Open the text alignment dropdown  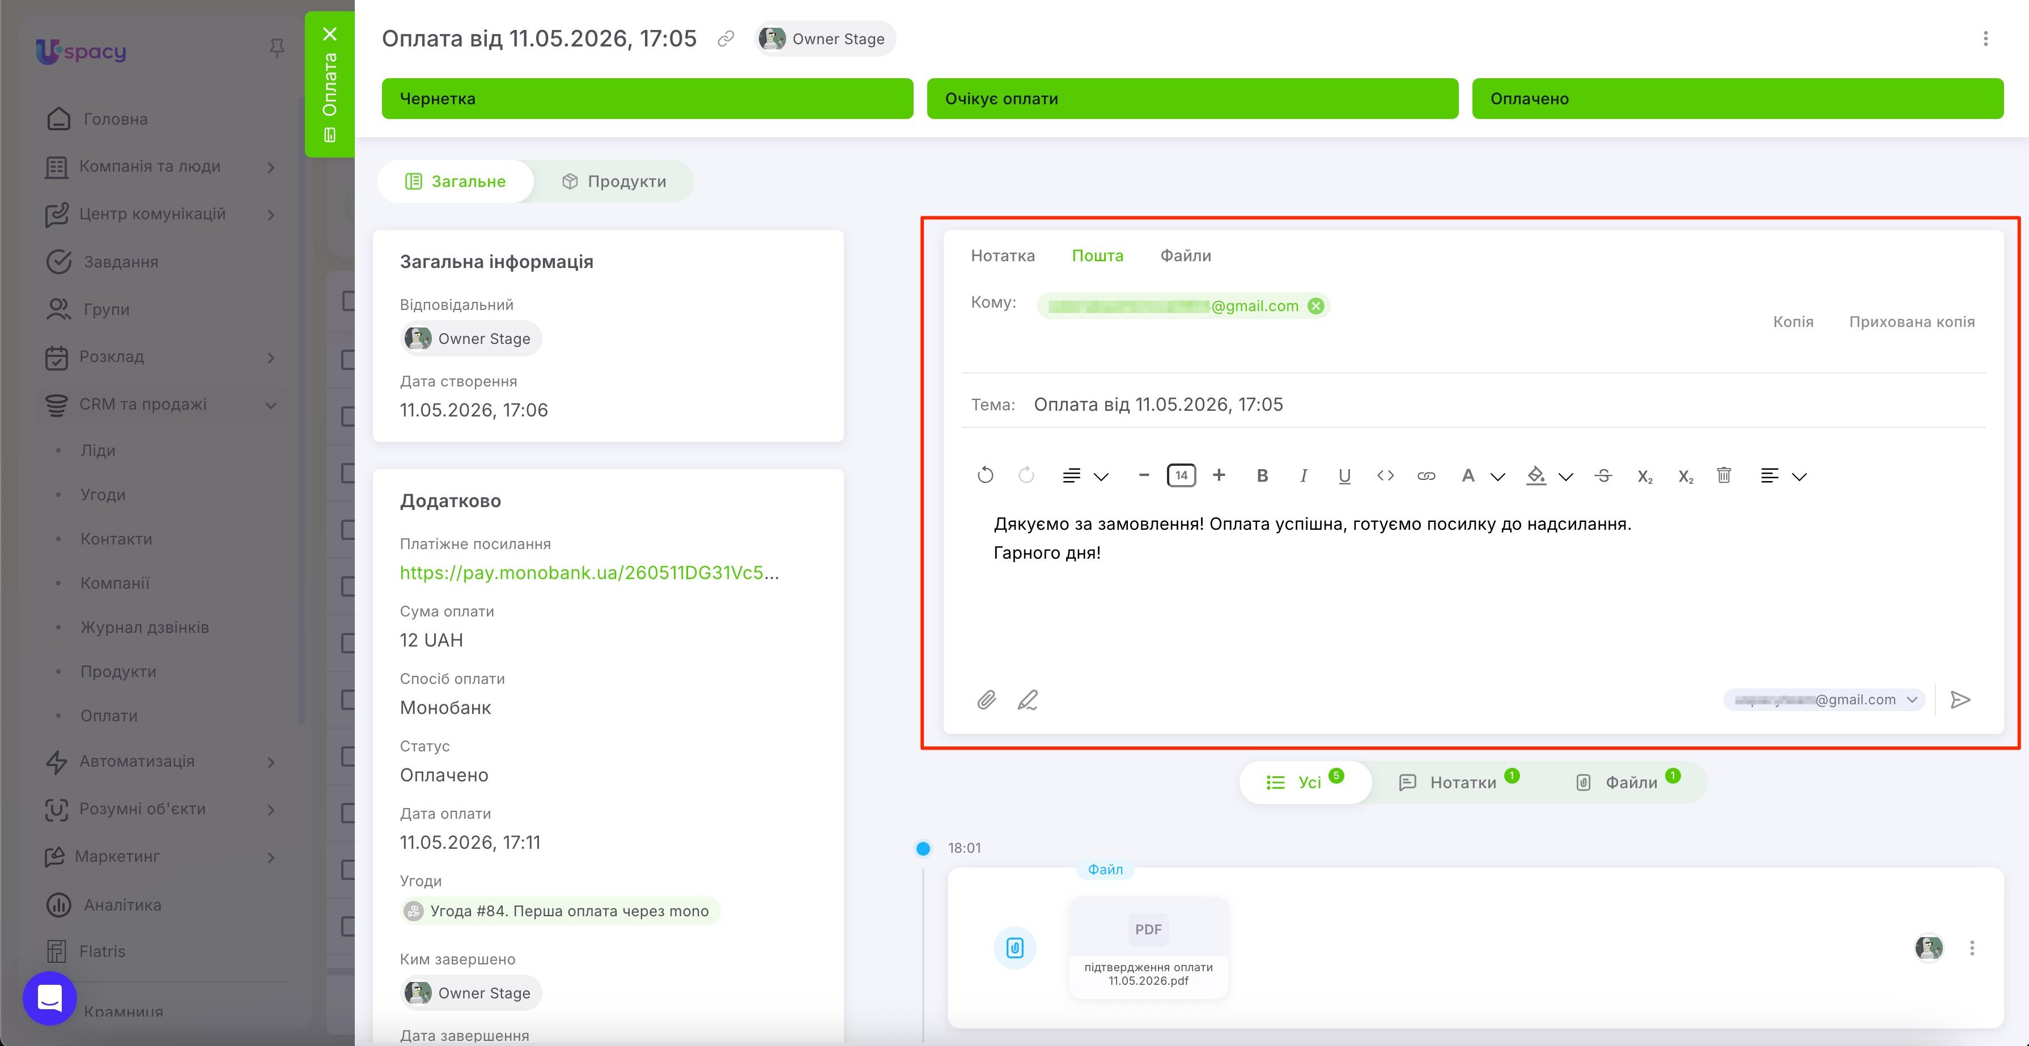point(1783,476)
